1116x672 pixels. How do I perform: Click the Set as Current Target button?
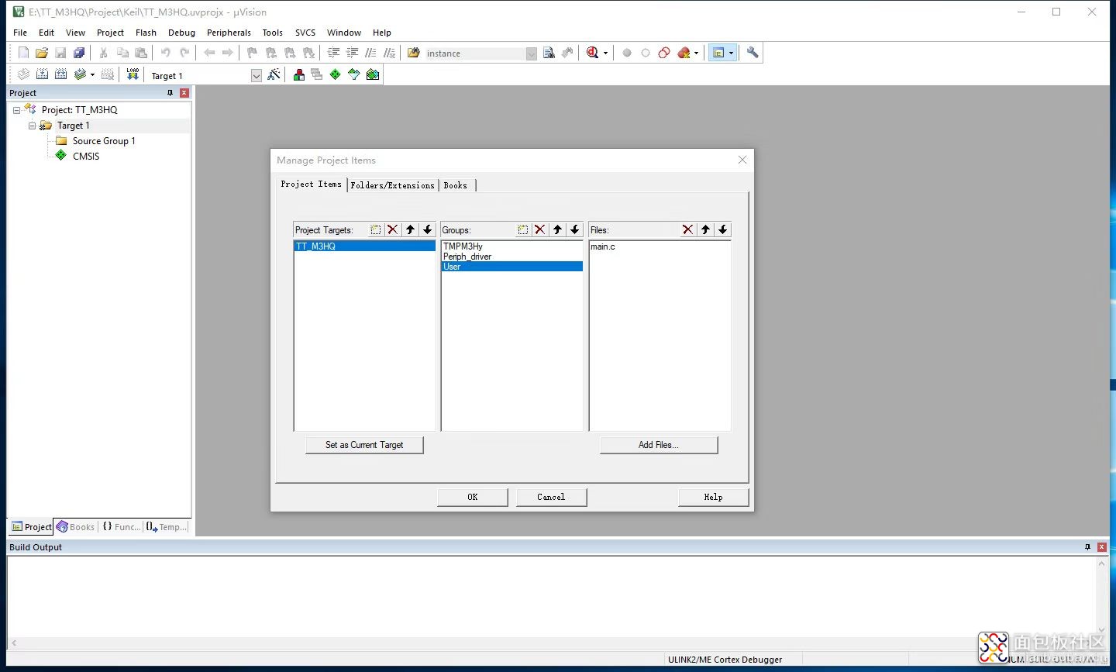(x=364, y=445)
